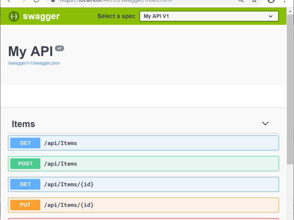Click the GET badge on /api/Items
Screen dimensions: 294x220
click(x=25, y=143)
